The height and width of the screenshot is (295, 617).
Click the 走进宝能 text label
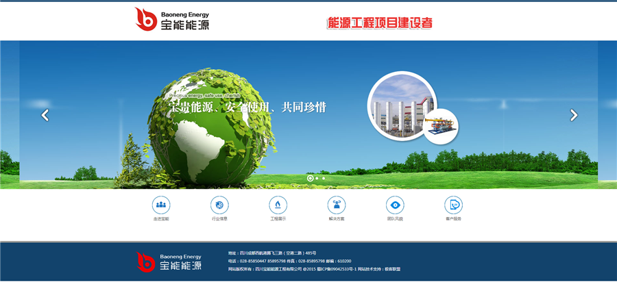point(161,219)
